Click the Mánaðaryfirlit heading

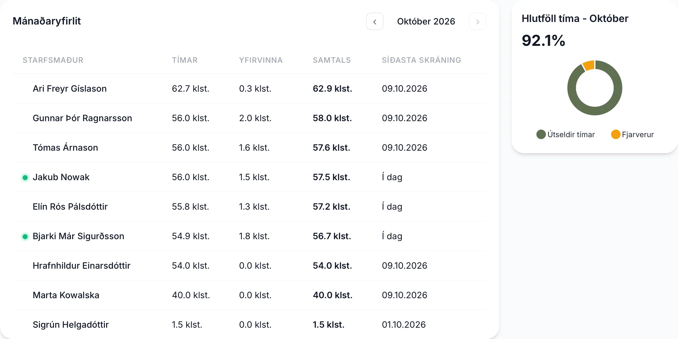click(x=47, y=21)
